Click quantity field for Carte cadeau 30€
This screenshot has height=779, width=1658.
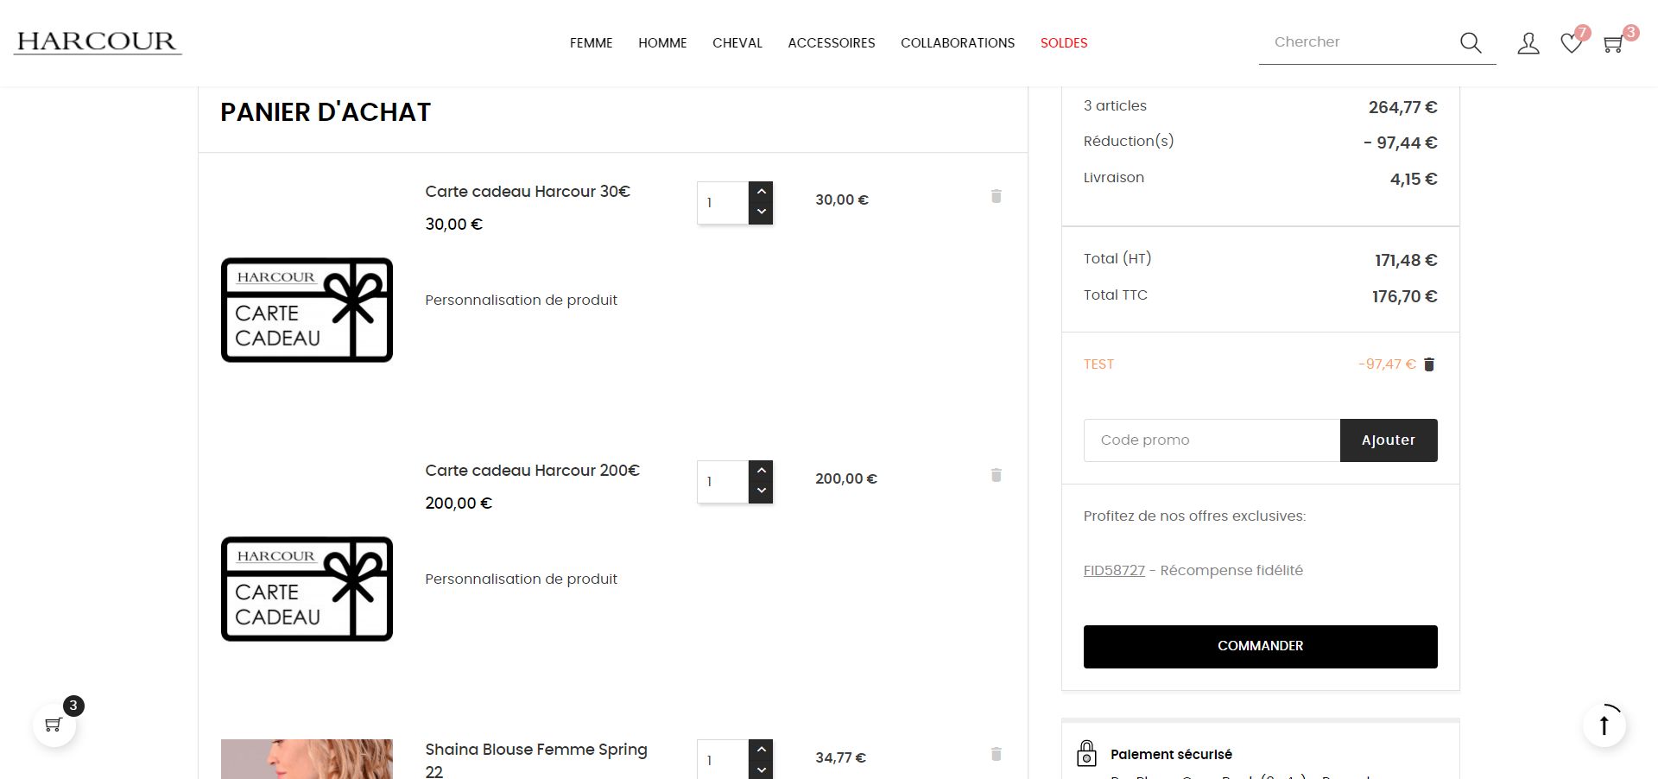click(x=723, y=203)
